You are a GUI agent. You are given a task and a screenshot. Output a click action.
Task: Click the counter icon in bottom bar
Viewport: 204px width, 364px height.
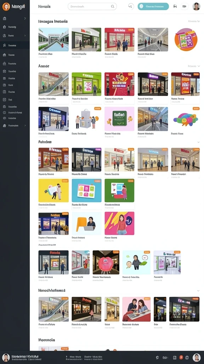coord(165,358)
